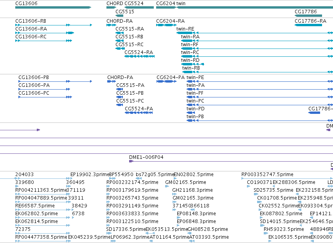
Task: Open the CG6204-PA protein label
Action: [x=171, y=77]
